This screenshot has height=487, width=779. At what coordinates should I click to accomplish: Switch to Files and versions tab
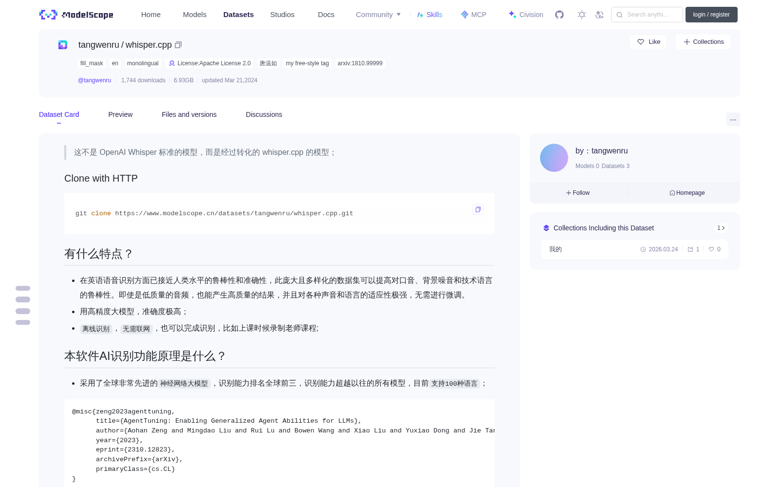(x=189, y=114)
